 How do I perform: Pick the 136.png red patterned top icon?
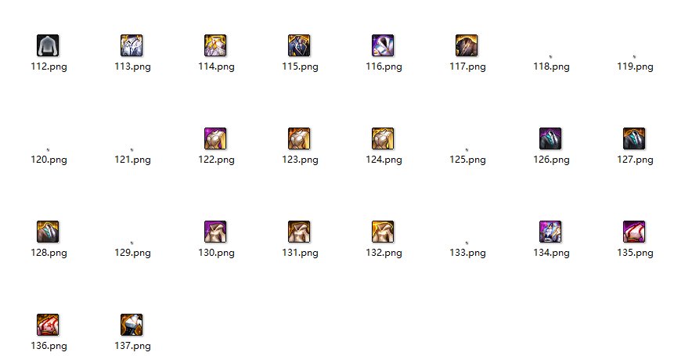[48, 325]
